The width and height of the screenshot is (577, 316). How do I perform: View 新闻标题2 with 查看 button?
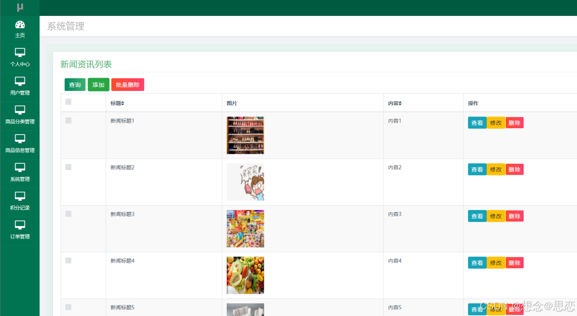tap(477, 170)
